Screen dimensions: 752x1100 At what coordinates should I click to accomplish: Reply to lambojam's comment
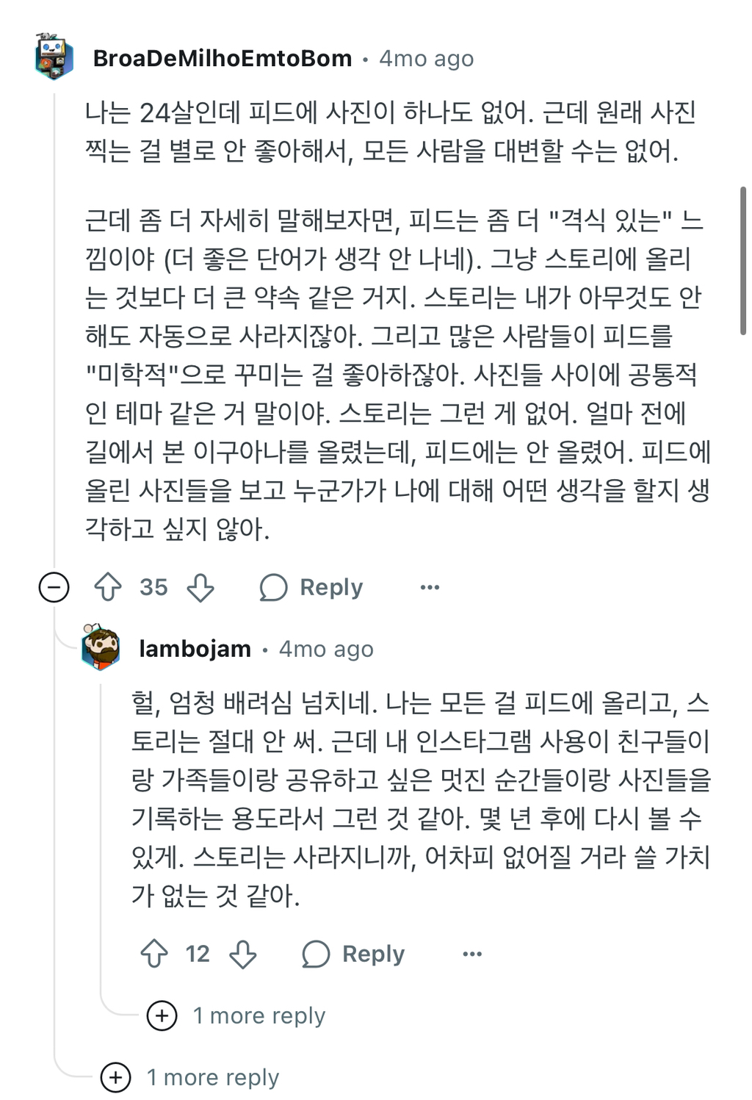click(353, 954)
